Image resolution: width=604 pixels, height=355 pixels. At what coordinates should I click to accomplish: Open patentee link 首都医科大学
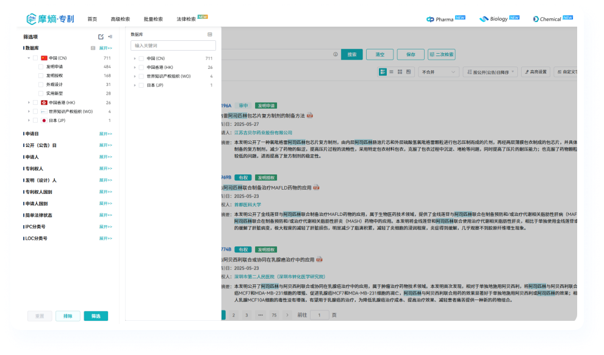(248, 205)
